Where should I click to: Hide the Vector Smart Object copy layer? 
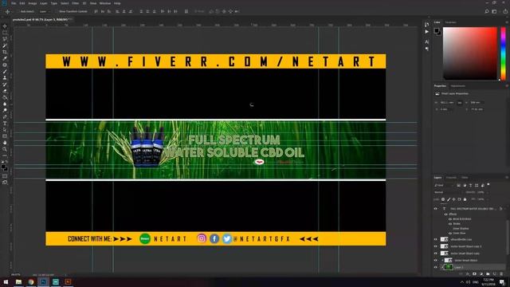[x=436, y=254]
